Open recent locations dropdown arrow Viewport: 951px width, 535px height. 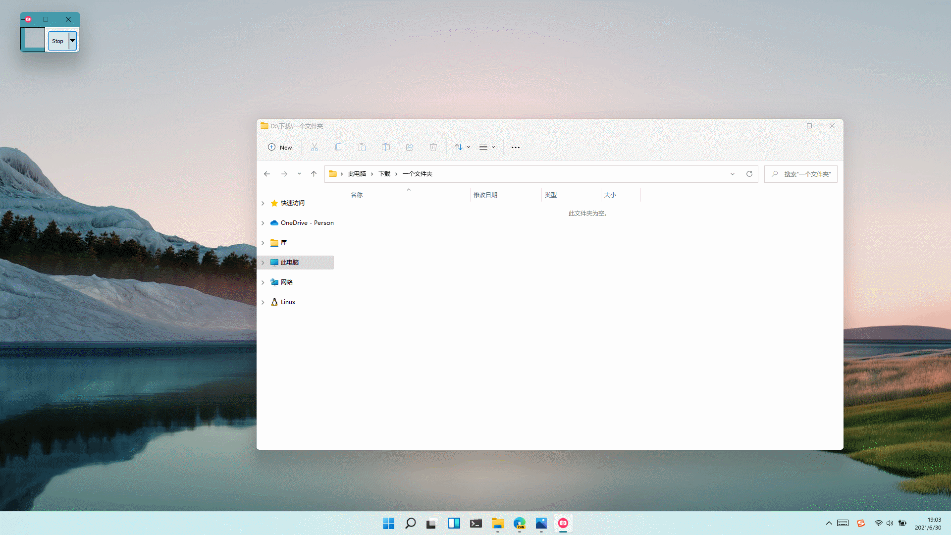click(x=299, y=174)
